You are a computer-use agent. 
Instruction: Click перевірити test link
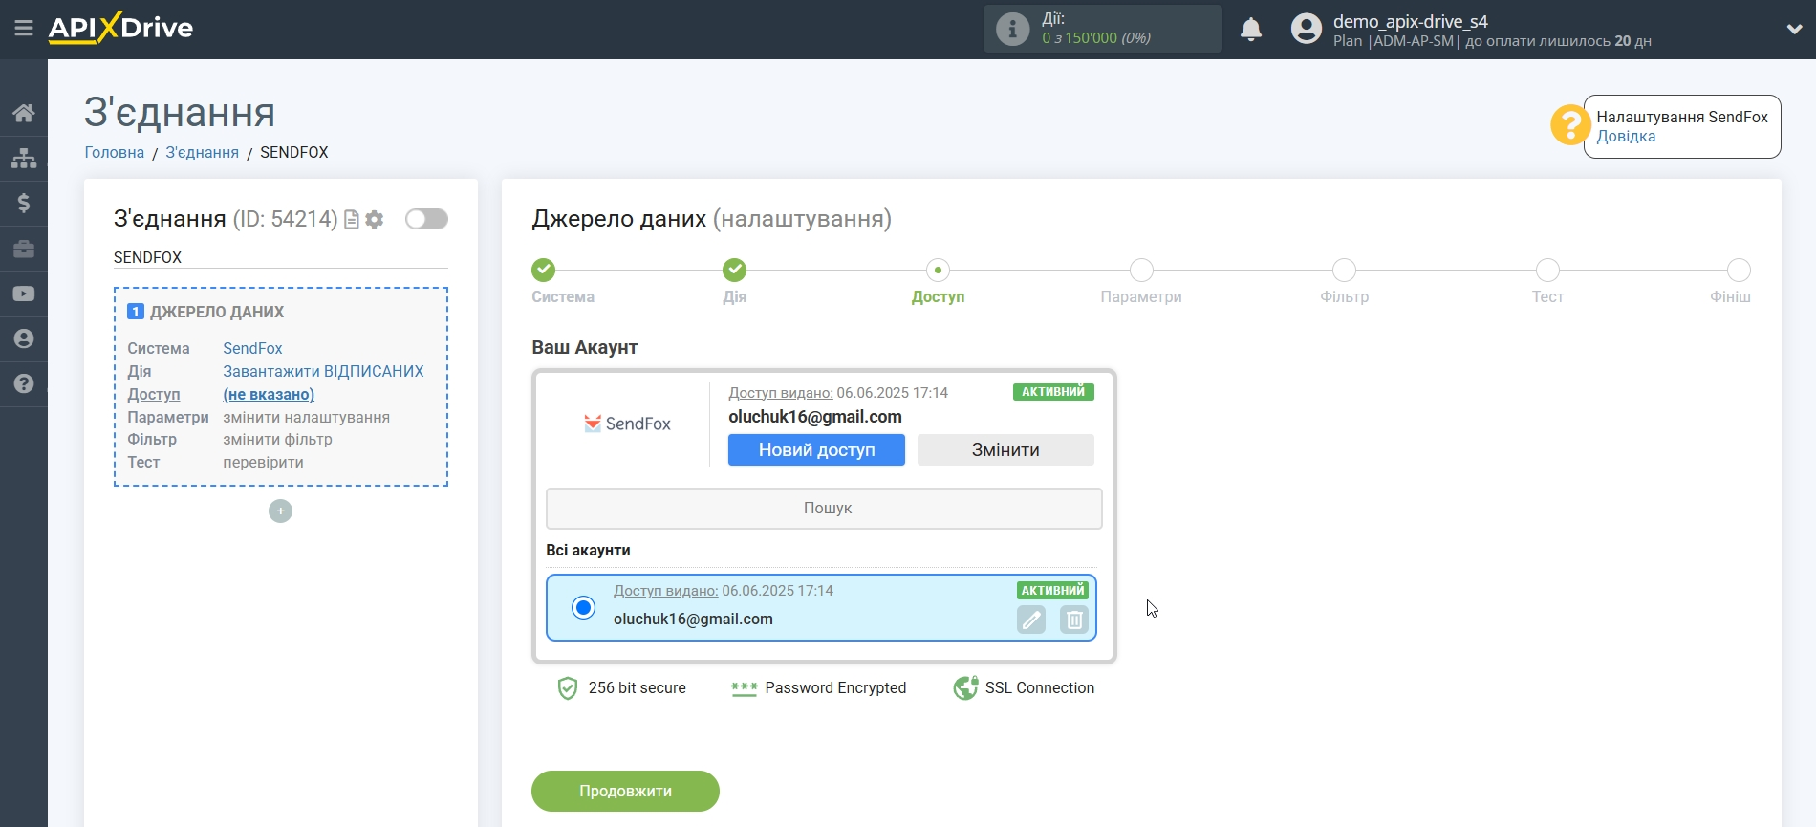click(x=263, y=462)
